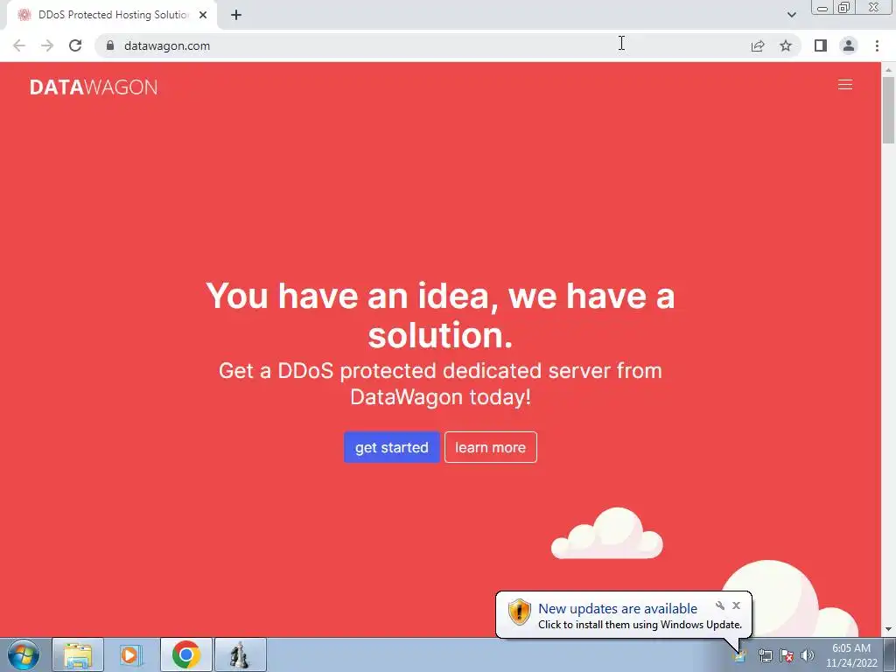Click the Windows Update tray icon

tap(740, 655)
